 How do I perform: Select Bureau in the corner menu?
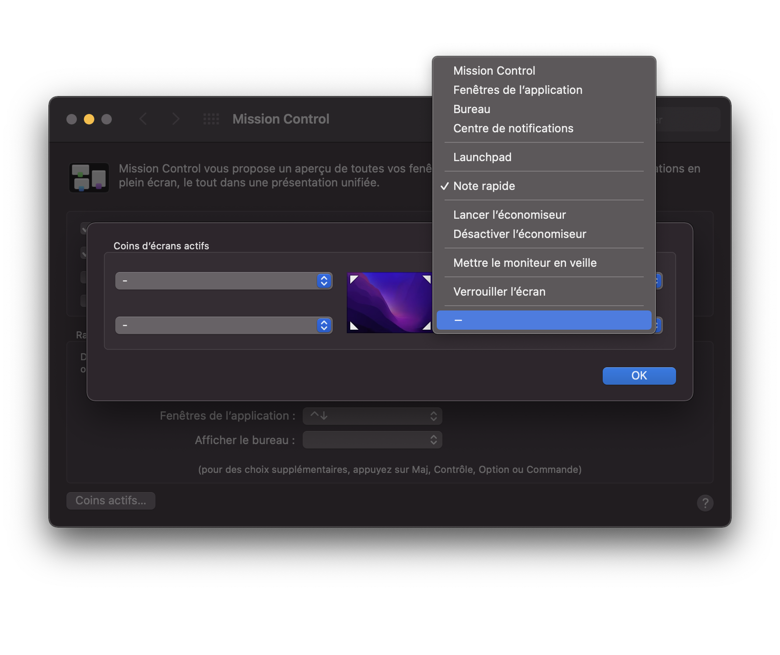click(x=544, y=109)
